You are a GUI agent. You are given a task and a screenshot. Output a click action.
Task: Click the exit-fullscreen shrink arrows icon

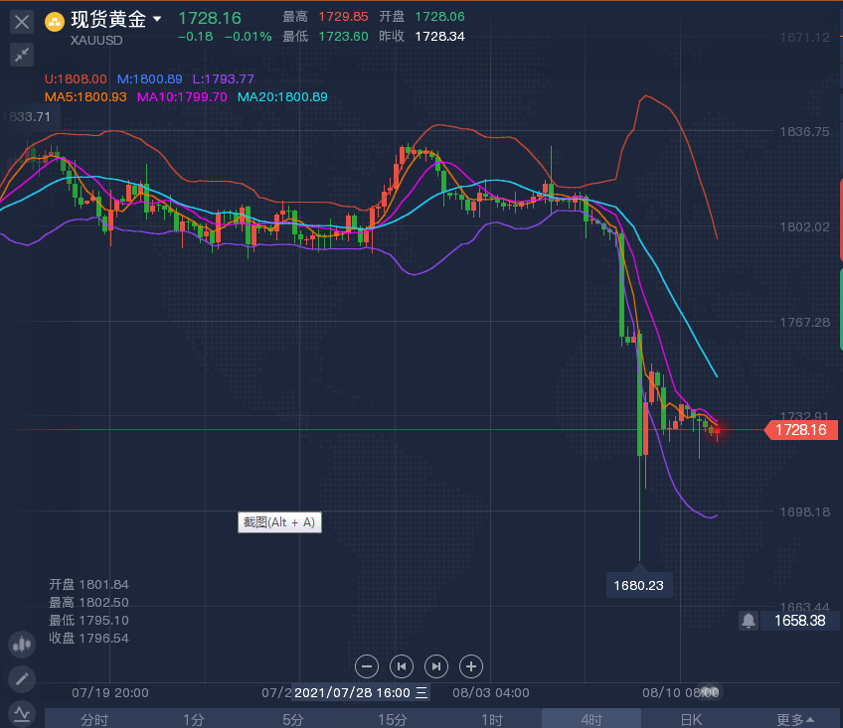click(21, 55)
